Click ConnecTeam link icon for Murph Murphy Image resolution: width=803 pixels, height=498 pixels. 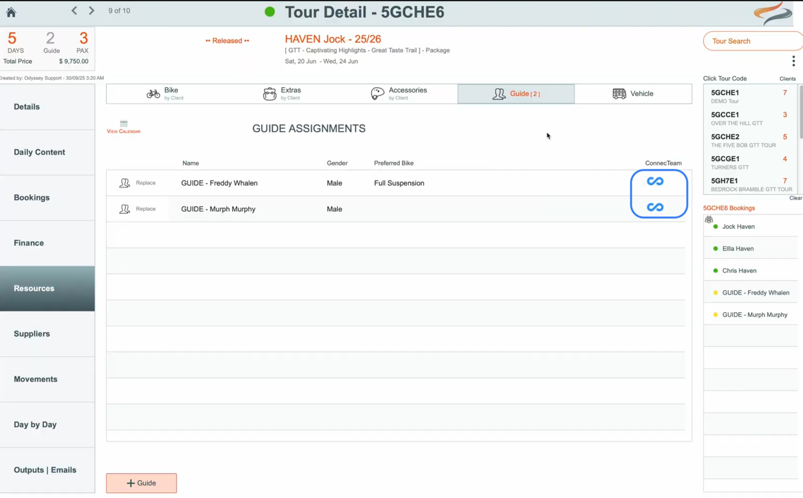tap(655, 207)
